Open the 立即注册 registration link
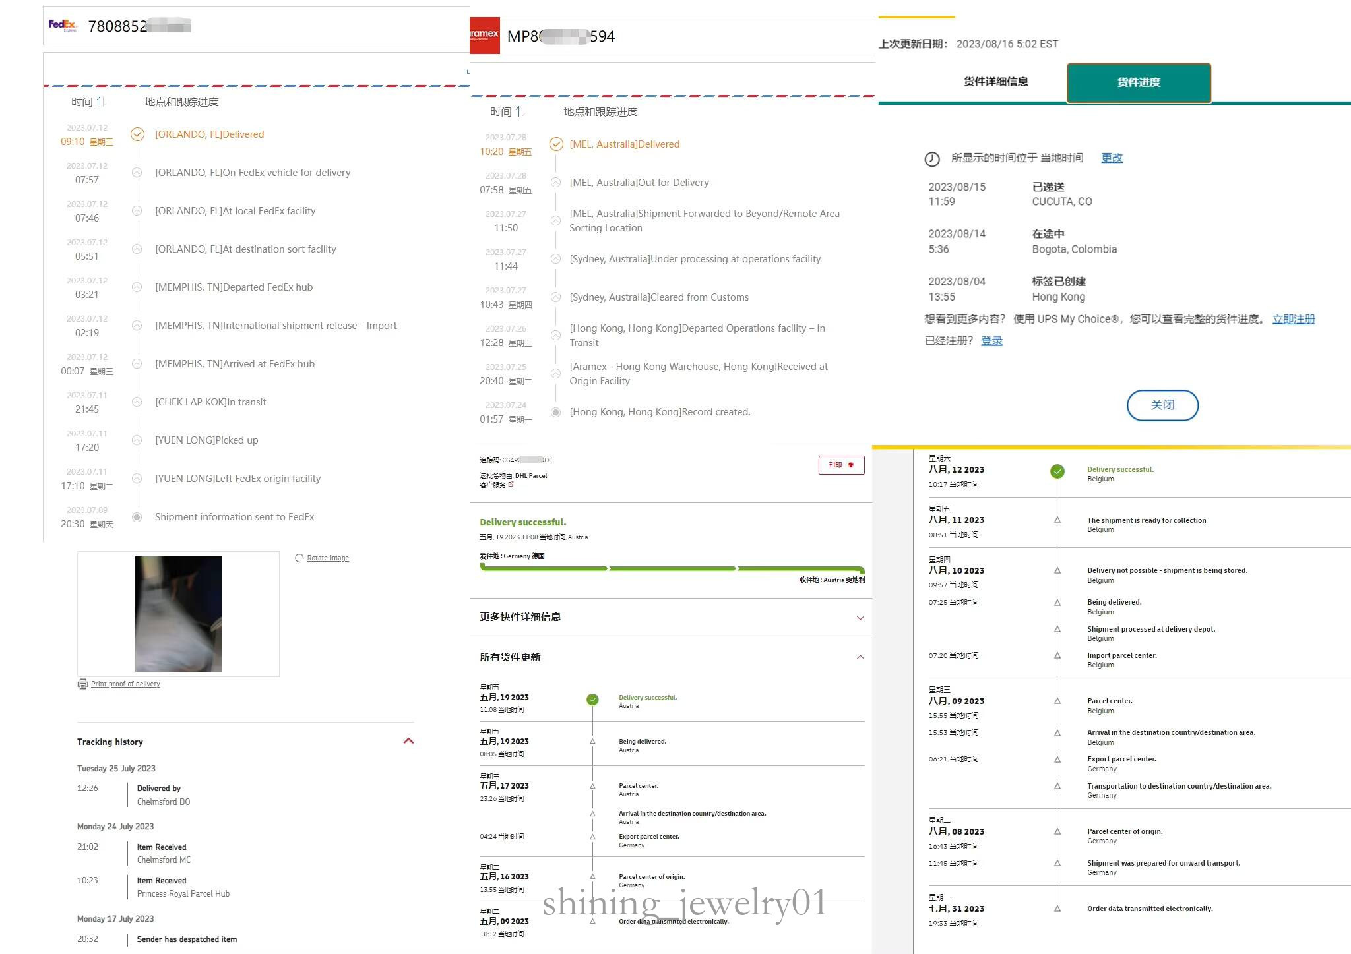1351x954 pixels. click(1293, 319)
